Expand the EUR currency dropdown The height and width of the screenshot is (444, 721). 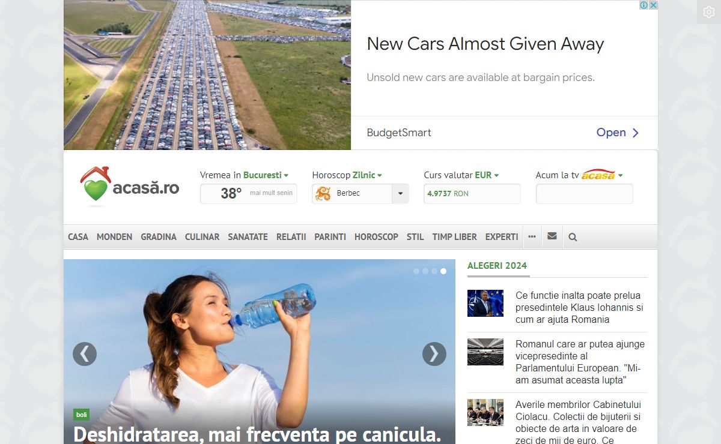point(487,175)
